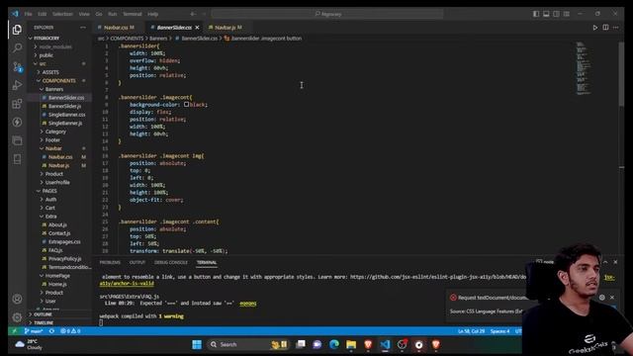This screenshot has height=356, width=633.
Task: Open SingleBanner.js in the explorer
Action: 65,123
